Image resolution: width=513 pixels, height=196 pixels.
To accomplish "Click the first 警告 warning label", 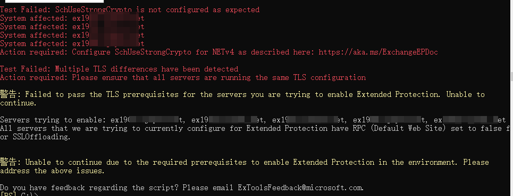I will 9,94.
